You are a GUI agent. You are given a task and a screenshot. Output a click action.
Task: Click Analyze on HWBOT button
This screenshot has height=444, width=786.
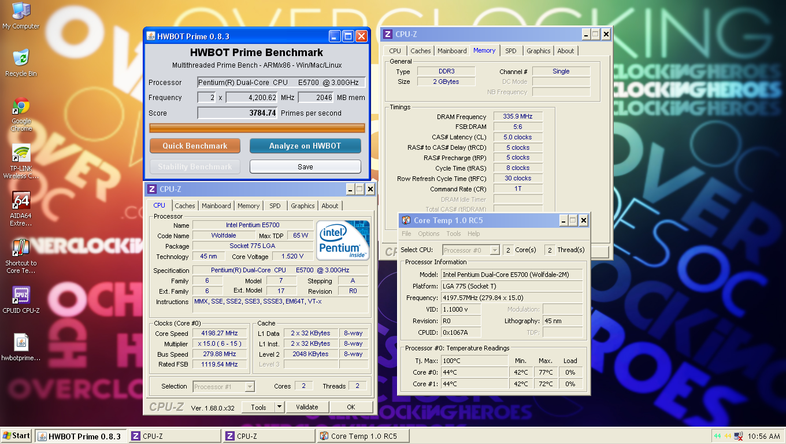click(305, 146)
